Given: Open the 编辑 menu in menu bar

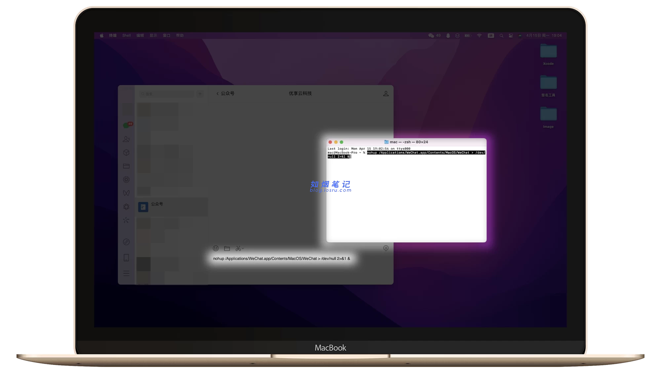Looking at the screenshot, I should [x=140, y=35].
